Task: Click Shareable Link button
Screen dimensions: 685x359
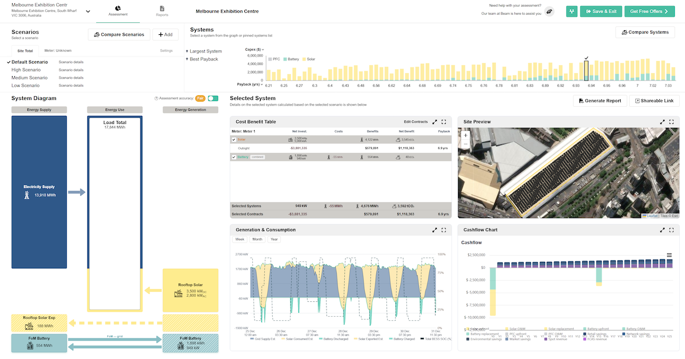Action: (x=654, y=100)
